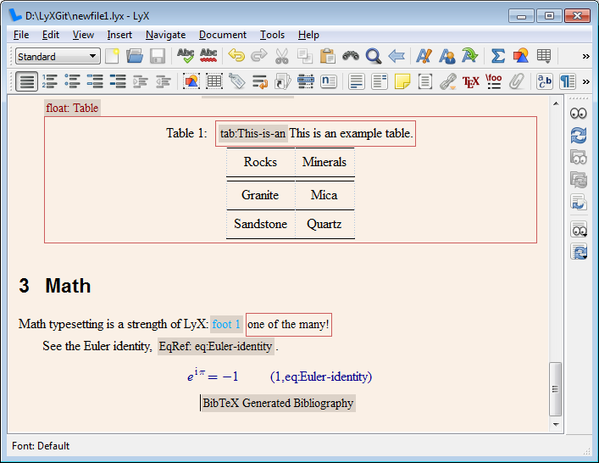Image resolution: width=599 pixels, height=463 pixels.
Task: Open the Edit menu
Action: pyautogui.click(x=51, y=35)
